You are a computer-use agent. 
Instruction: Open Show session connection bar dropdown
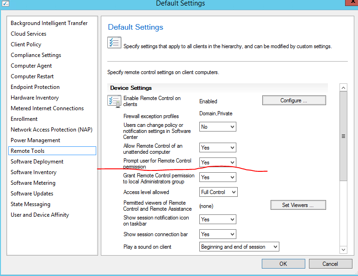[217, 234]
